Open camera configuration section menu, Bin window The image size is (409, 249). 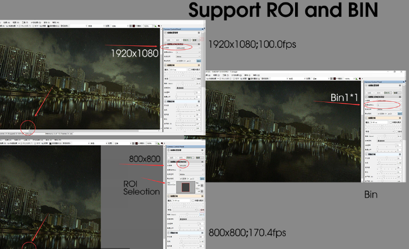400,86
